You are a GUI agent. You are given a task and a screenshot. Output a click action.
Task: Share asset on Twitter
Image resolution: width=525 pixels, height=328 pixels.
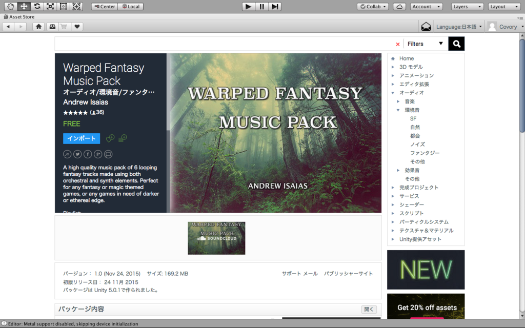coord(77,154)
